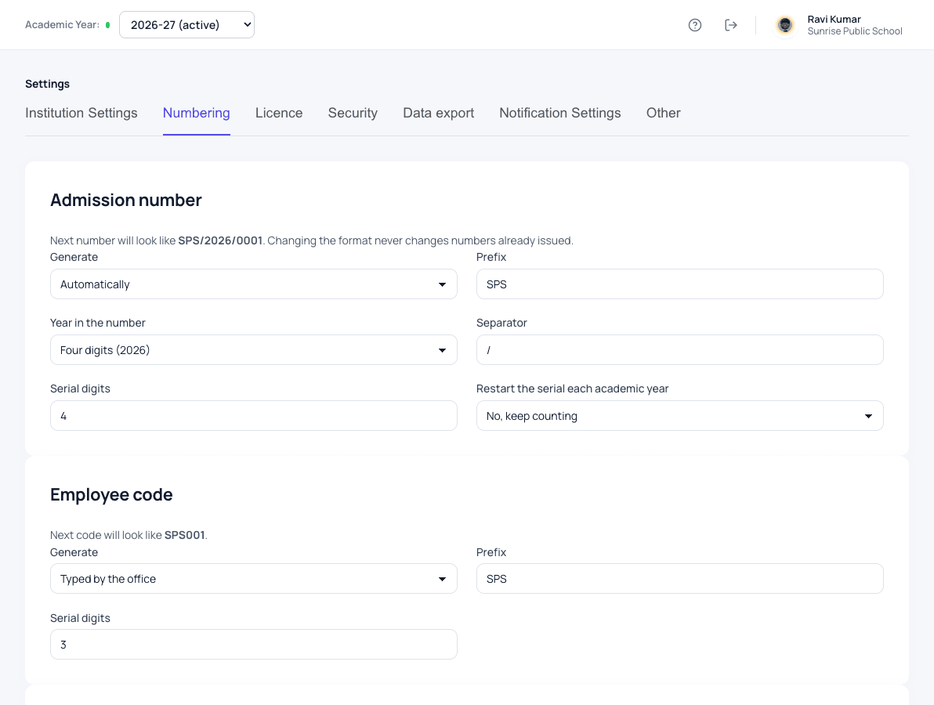This screenshot has width=934, height=705.
Task: Click the Admission number Prefix field
Action: tap(679, 284)
